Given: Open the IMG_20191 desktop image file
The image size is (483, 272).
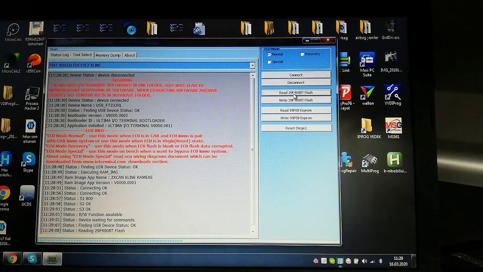Looking at the screenshot, I should point(391,62).
